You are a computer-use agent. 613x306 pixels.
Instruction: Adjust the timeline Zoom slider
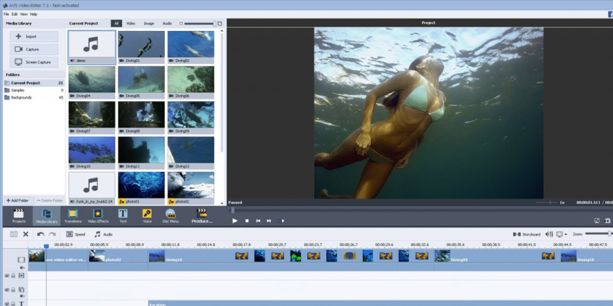click(599, 234)
